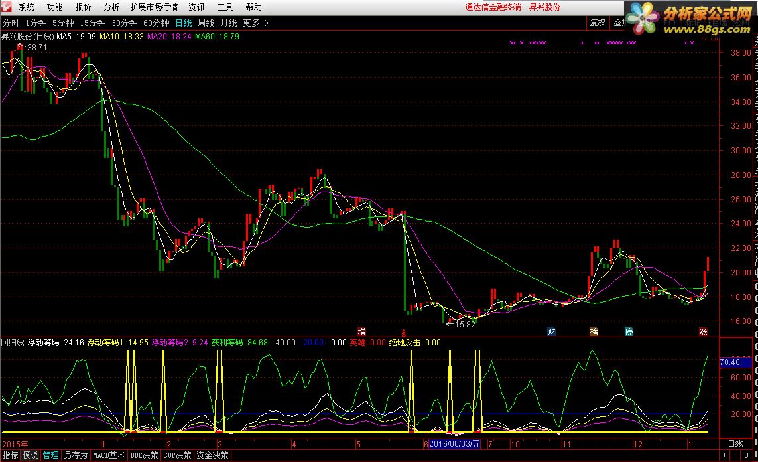Click the 增 event marker icon
This screenshot has width=758, height=462.
coord(361,332)
